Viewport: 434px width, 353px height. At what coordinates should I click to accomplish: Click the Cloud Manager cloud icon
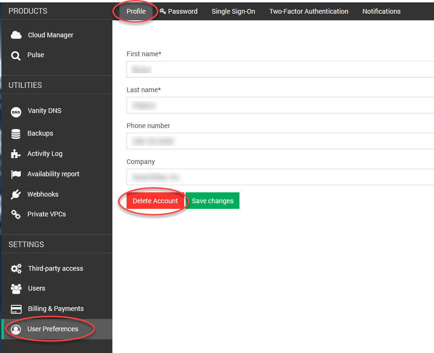pos(16,35)
